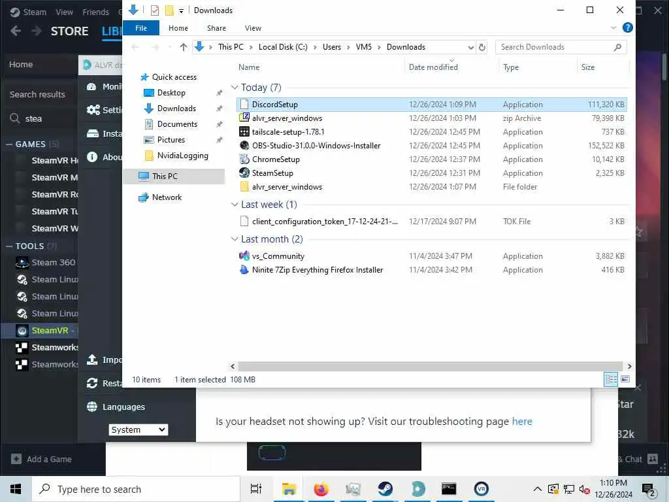
Task: Click the horizontal scrollbar in file list
Action: 431,366
